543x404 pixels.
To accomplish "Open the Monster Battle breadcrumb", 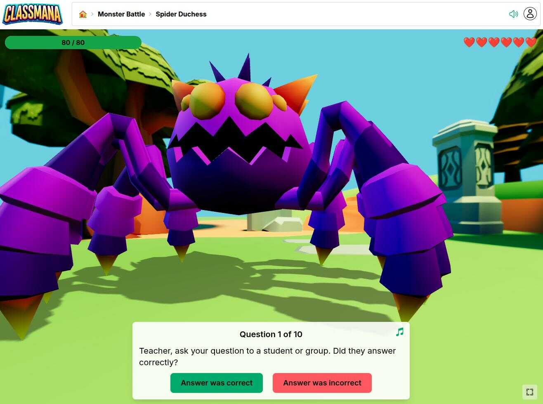I will (x=121, y=14).
